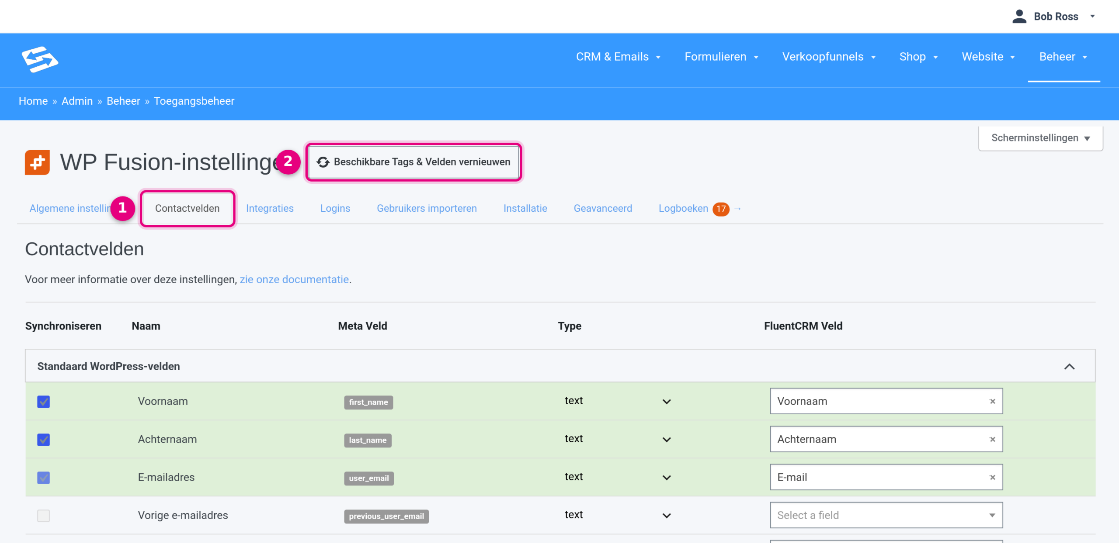Clear the Voornaam FluentCRM field selection

[992, 402]
